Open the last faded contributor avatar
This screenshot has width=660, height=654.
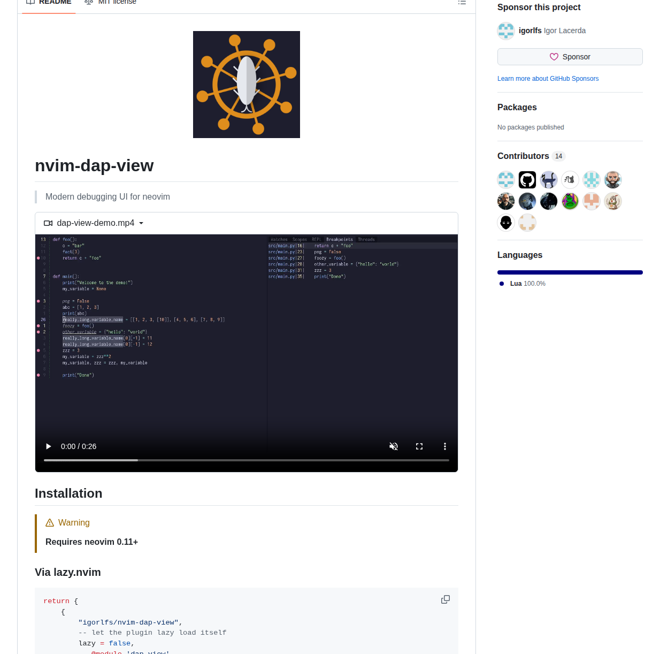pyautogui.click(x=527, y=223)
